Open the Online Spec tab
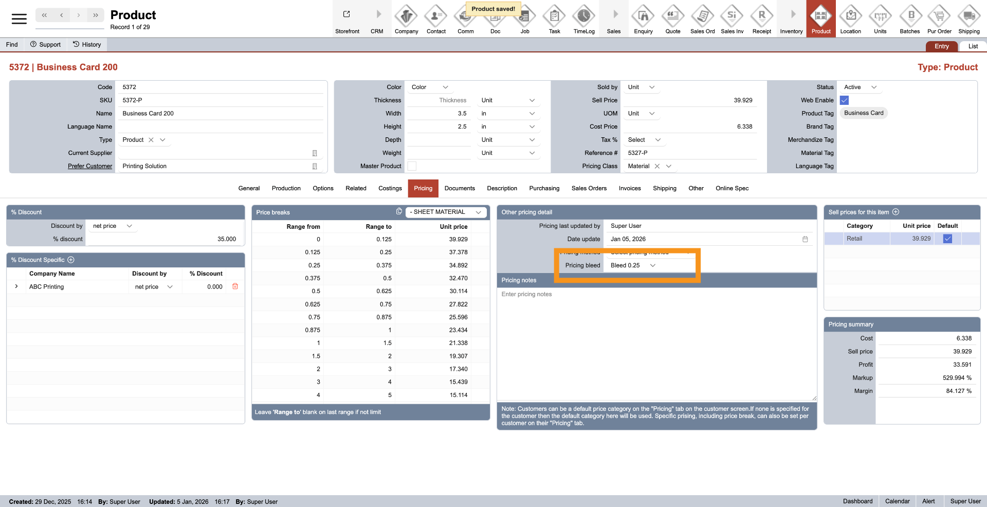This screenshot has width=987, height=507. 732,188
